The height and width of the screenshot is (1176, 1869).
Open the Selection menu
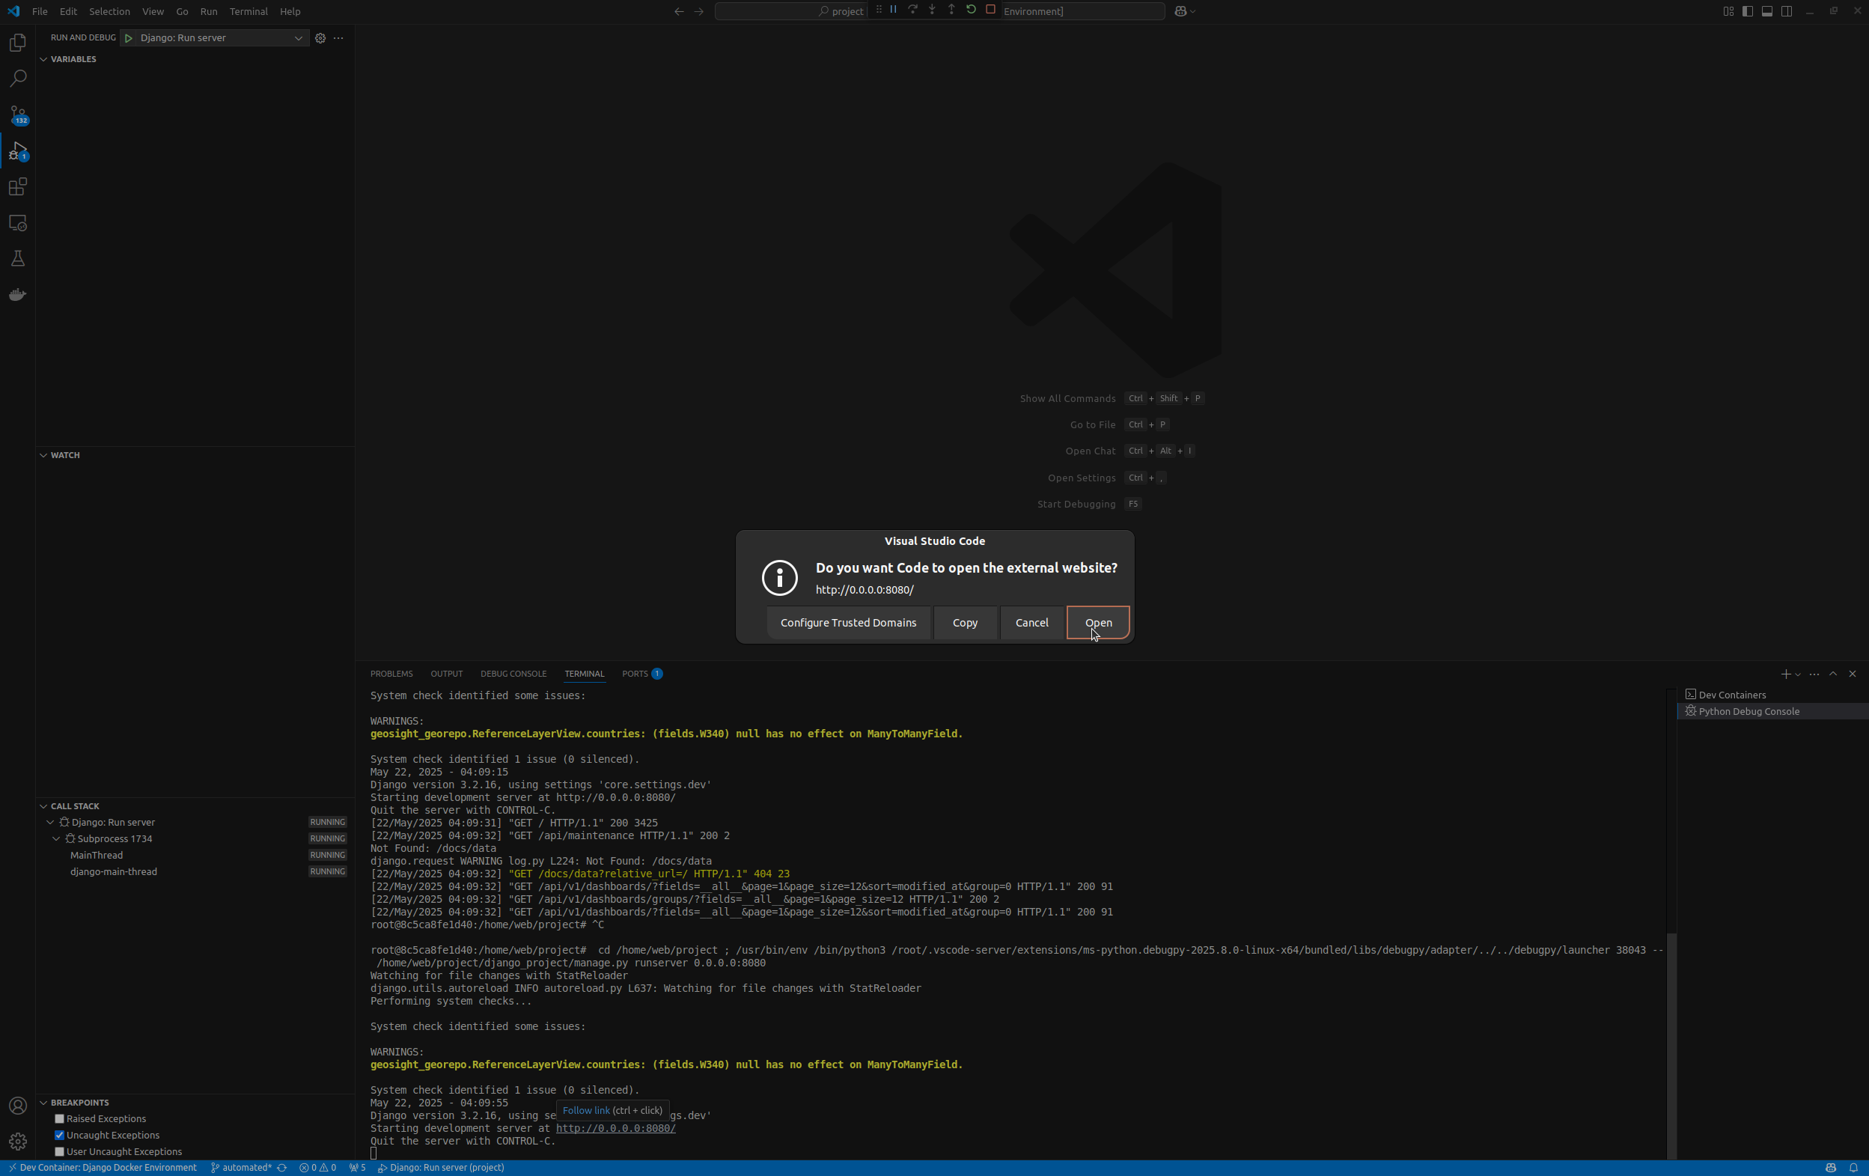pyautogui.click(x=109, y=12)
